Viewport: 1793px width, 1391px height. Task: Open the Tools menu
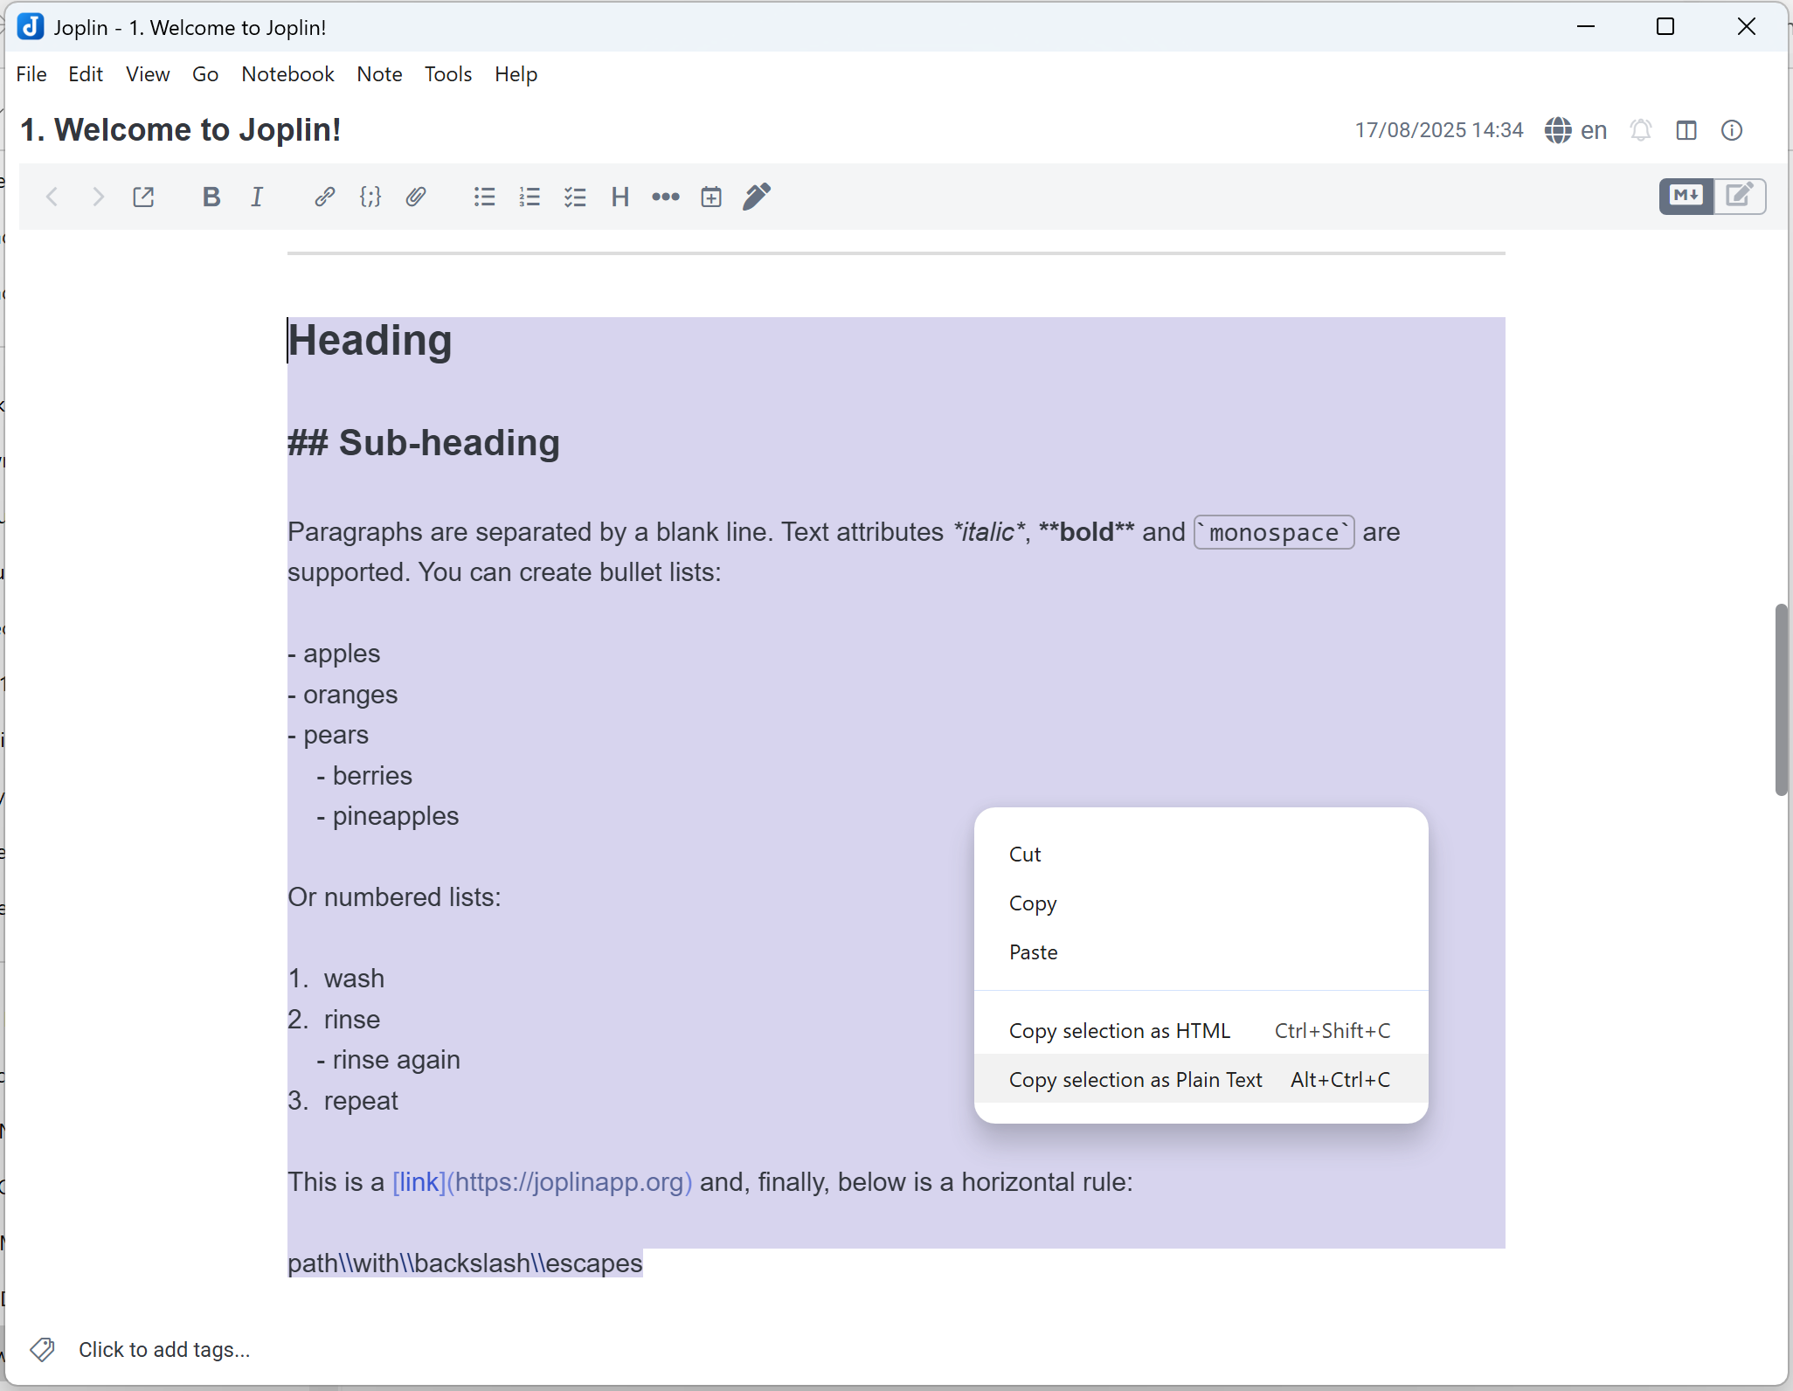(x=447, y=74)
